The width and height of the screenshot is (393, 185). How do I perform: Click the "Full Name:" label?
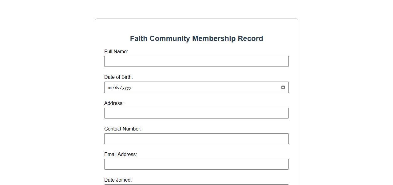tap(116, 52)
